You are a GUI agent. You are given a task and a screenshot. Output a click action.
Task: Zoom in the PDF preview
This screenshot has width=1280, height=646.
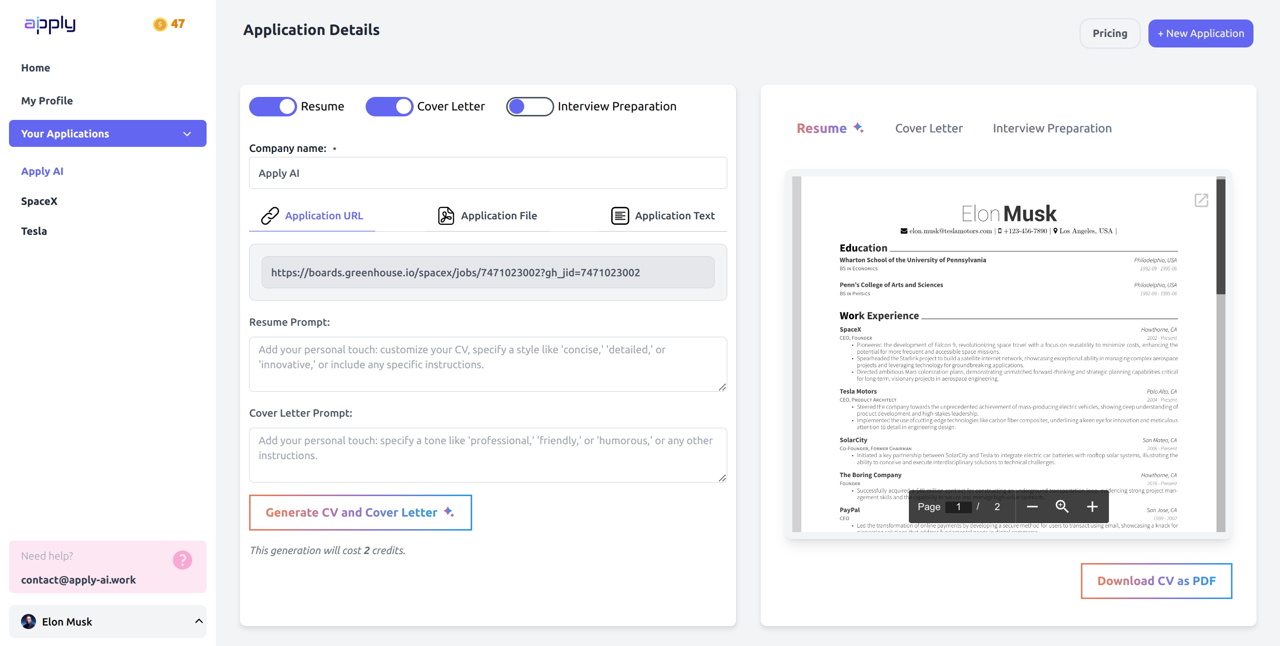(x=1092, y=507)
